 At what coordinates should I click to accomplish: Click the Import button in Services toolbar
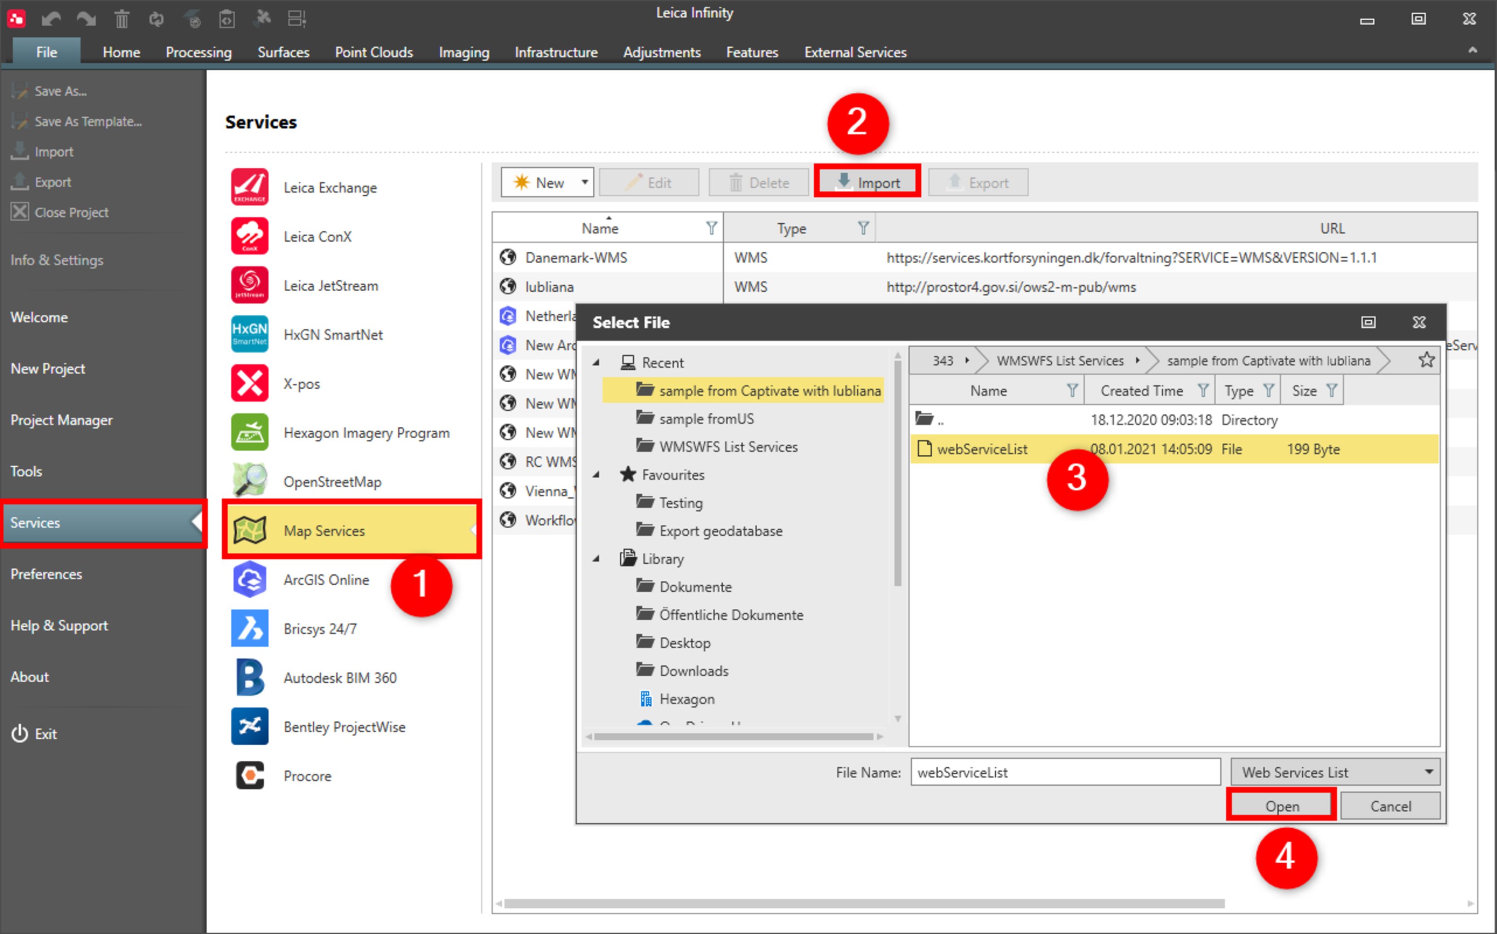[867, 181]
